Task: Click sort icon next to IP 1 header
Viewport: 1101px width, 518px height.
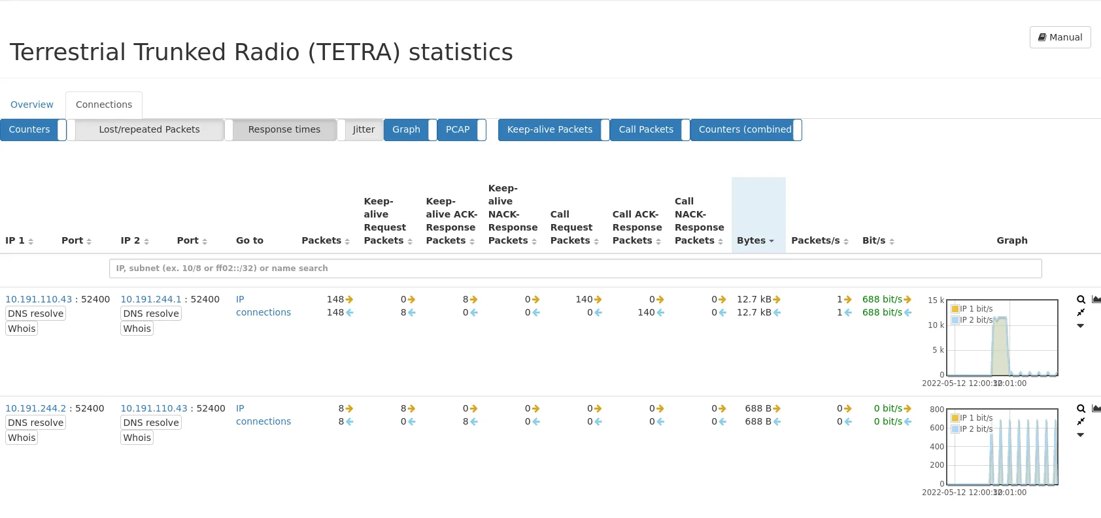Action: click(x=31, y=242)
